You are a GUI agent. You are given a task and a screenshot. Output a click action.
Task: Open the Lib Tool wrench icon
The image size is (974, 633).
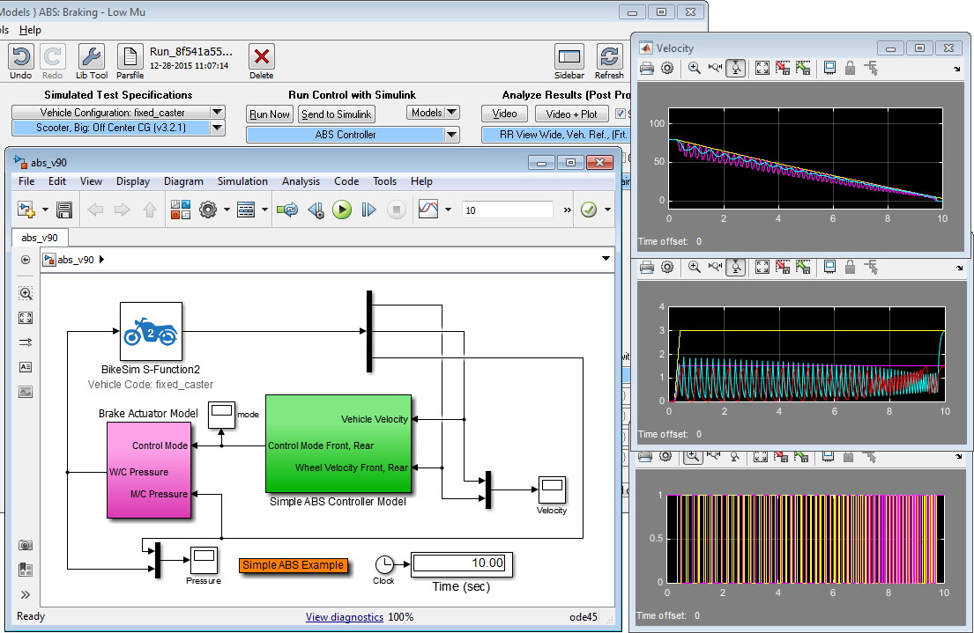(92, 57)
